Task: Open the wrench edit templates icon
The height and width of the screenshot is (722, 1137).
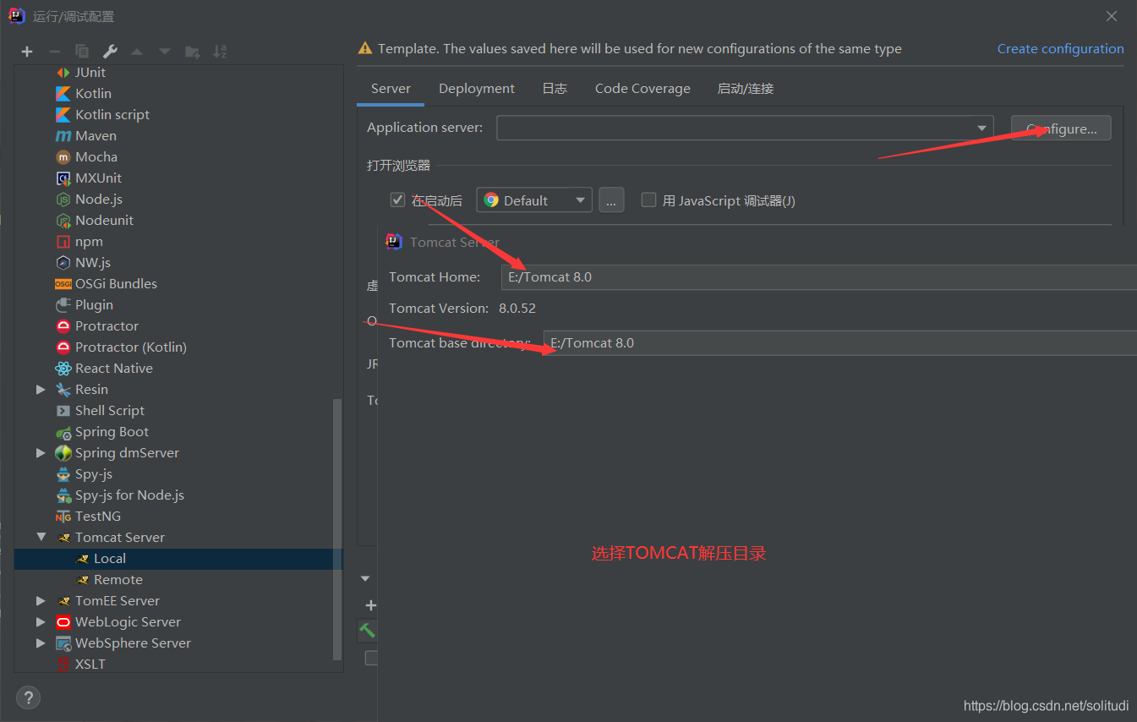Action: [110, 52]
